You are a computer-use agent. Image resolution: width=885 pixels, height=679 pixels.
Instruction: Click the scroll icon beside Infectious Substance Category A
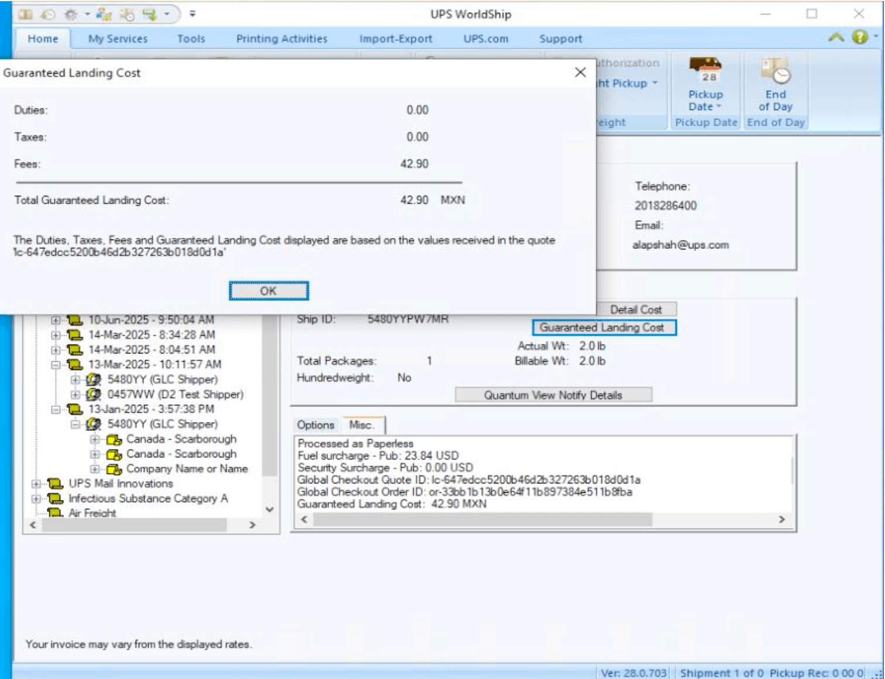click(x=55, y=498)
